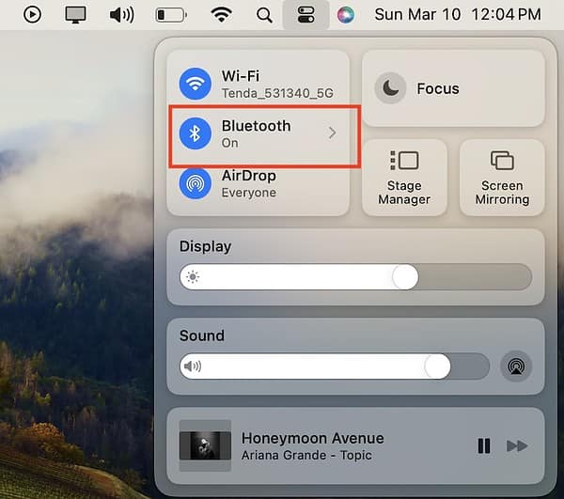Click the brightness sun icon
Screen dimensions: 564x499
pos(193,277)
